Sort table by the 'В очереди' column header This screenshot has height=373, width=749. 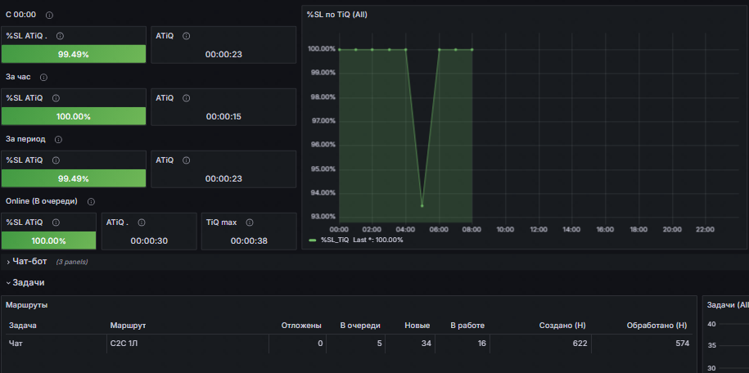coord(360,326)
